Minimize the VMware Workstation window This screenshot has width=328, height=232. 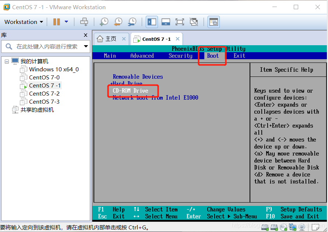click(x=275, y=7)
